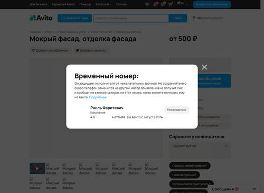Image resolution: width=264 pixels, height=193 pixels.
Task: Select Цена актуальна? quick question
Action: click(184, 175)
